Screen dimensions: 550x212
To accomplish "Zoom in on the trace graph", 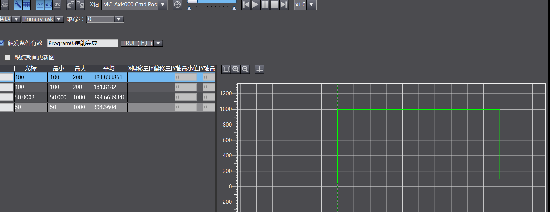I will pyautogui.click(x=236, y=69).
